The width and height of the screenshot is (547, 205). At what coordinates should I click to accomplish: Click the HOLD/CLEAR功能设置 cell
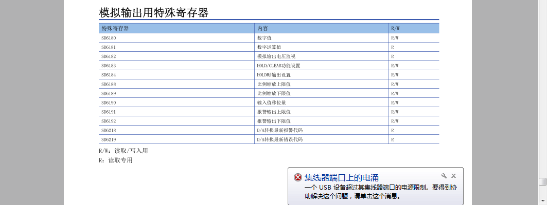(x=278, y=66)
